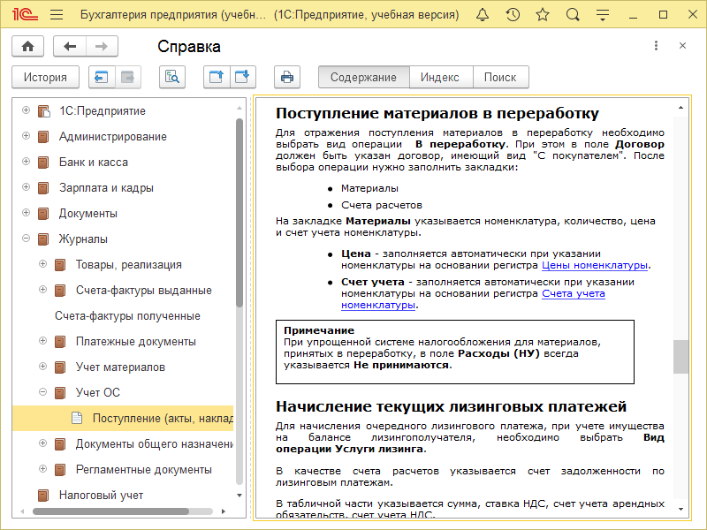Click the content scroll down arrow
Image resolution: width=707 pixels, height=530 pixels.
tap(680, 510)
